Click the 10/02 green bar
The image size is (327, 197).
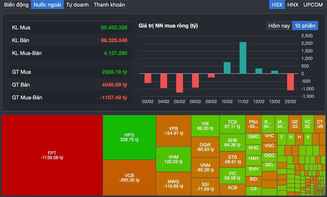[x=227, y=68]
